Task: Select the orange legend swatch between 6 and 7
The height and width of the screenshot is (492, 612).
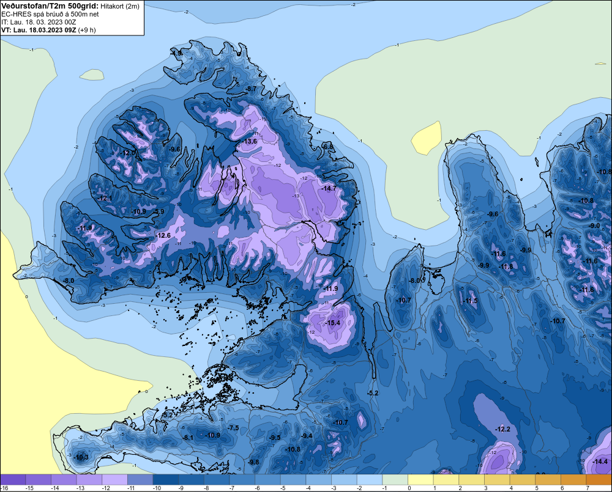Action: tap(573, 480)
